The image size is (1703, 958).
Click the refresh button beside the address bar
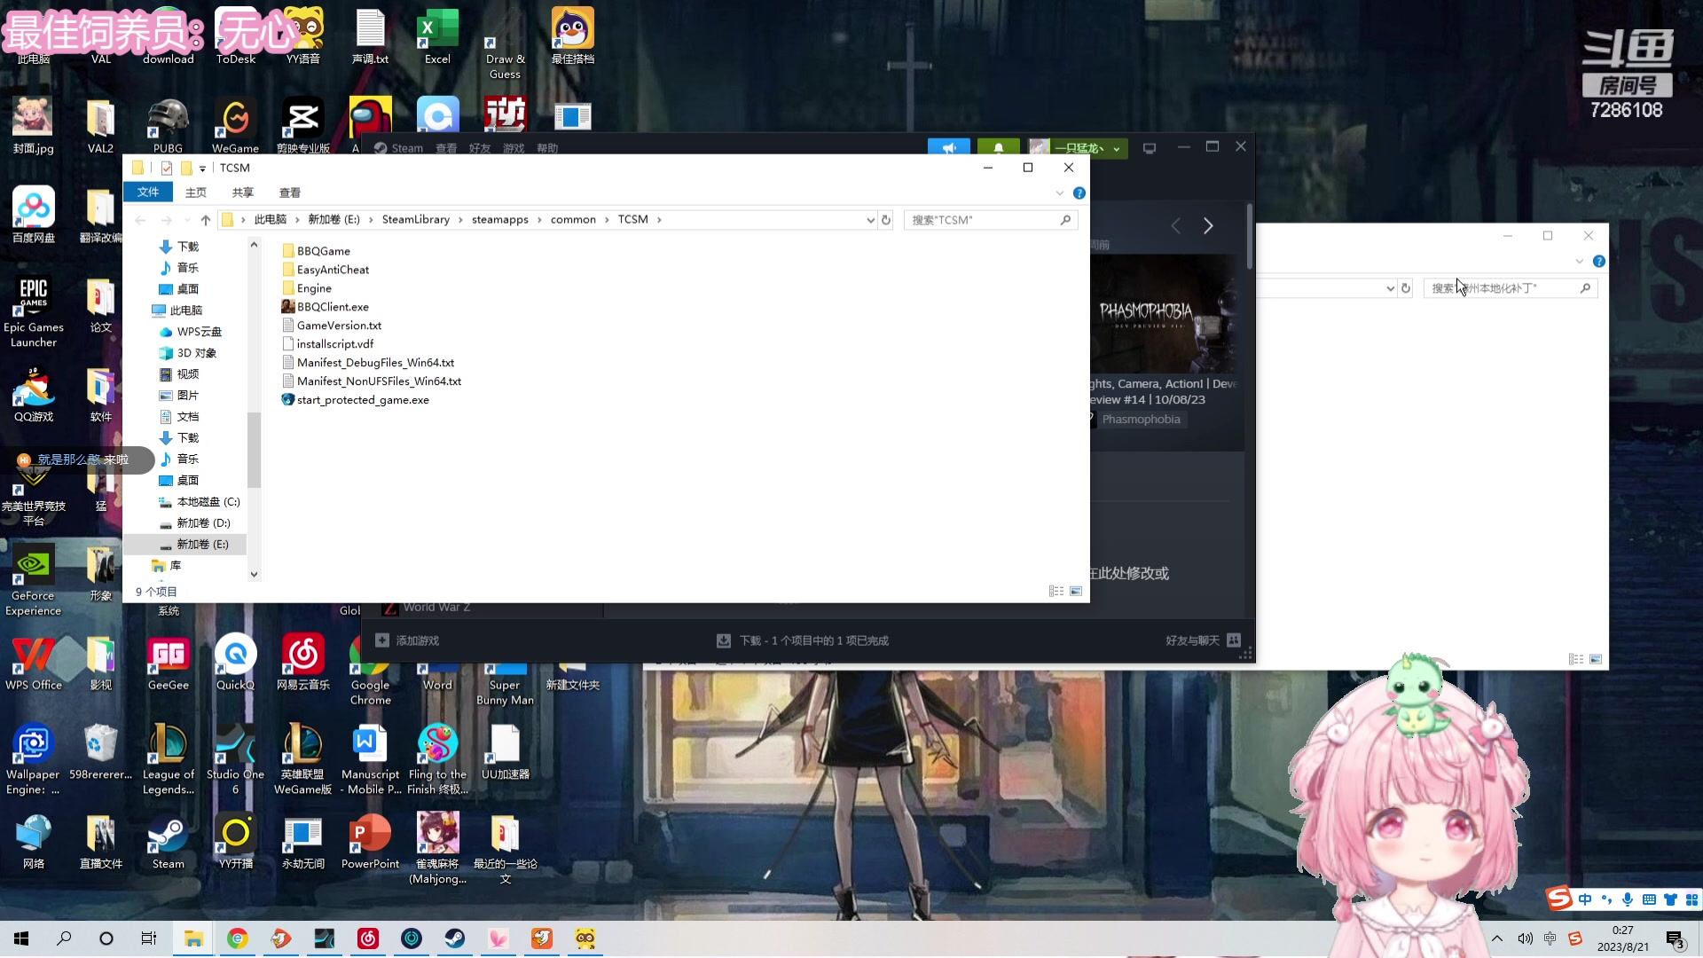pyautogui.click(x=885, y=220)
